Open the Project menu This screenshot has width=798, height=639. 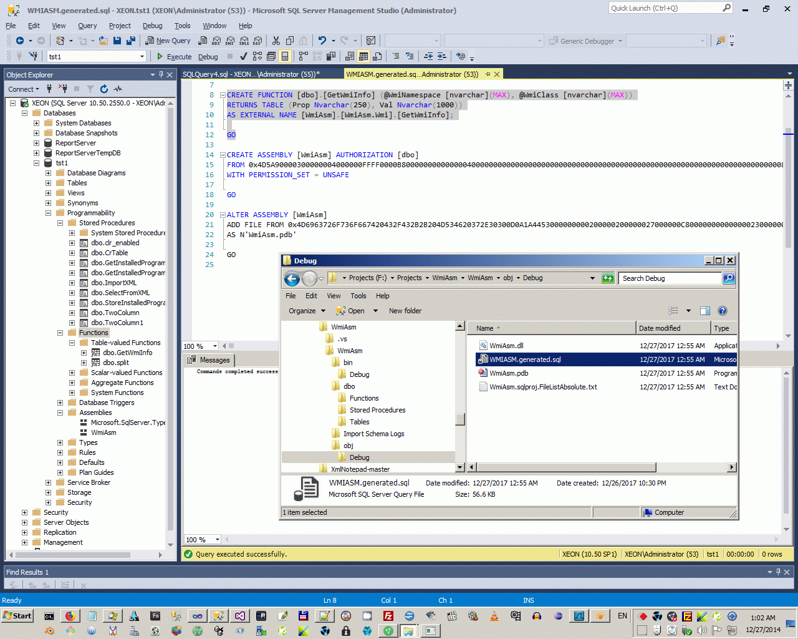click(x=120, y=26)
